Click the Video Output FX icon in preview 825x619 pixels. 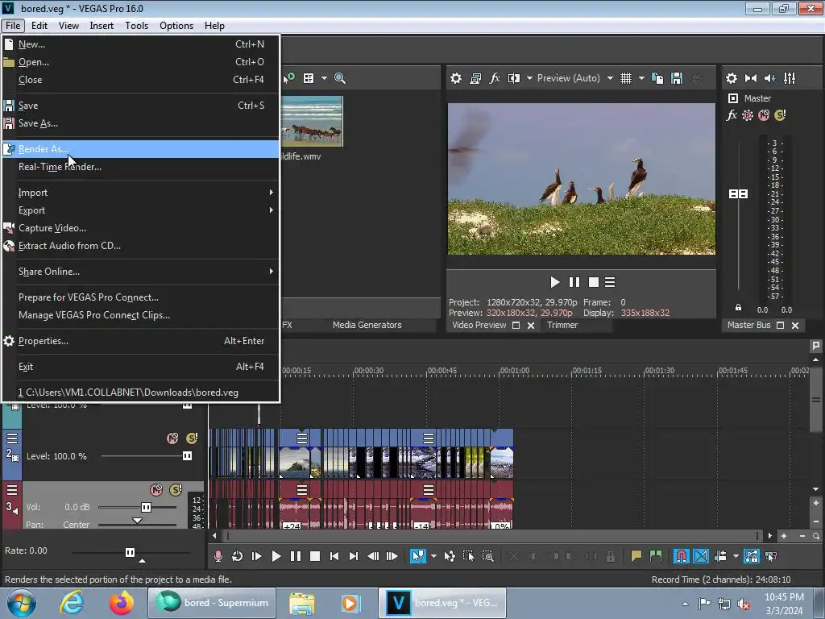495,78
